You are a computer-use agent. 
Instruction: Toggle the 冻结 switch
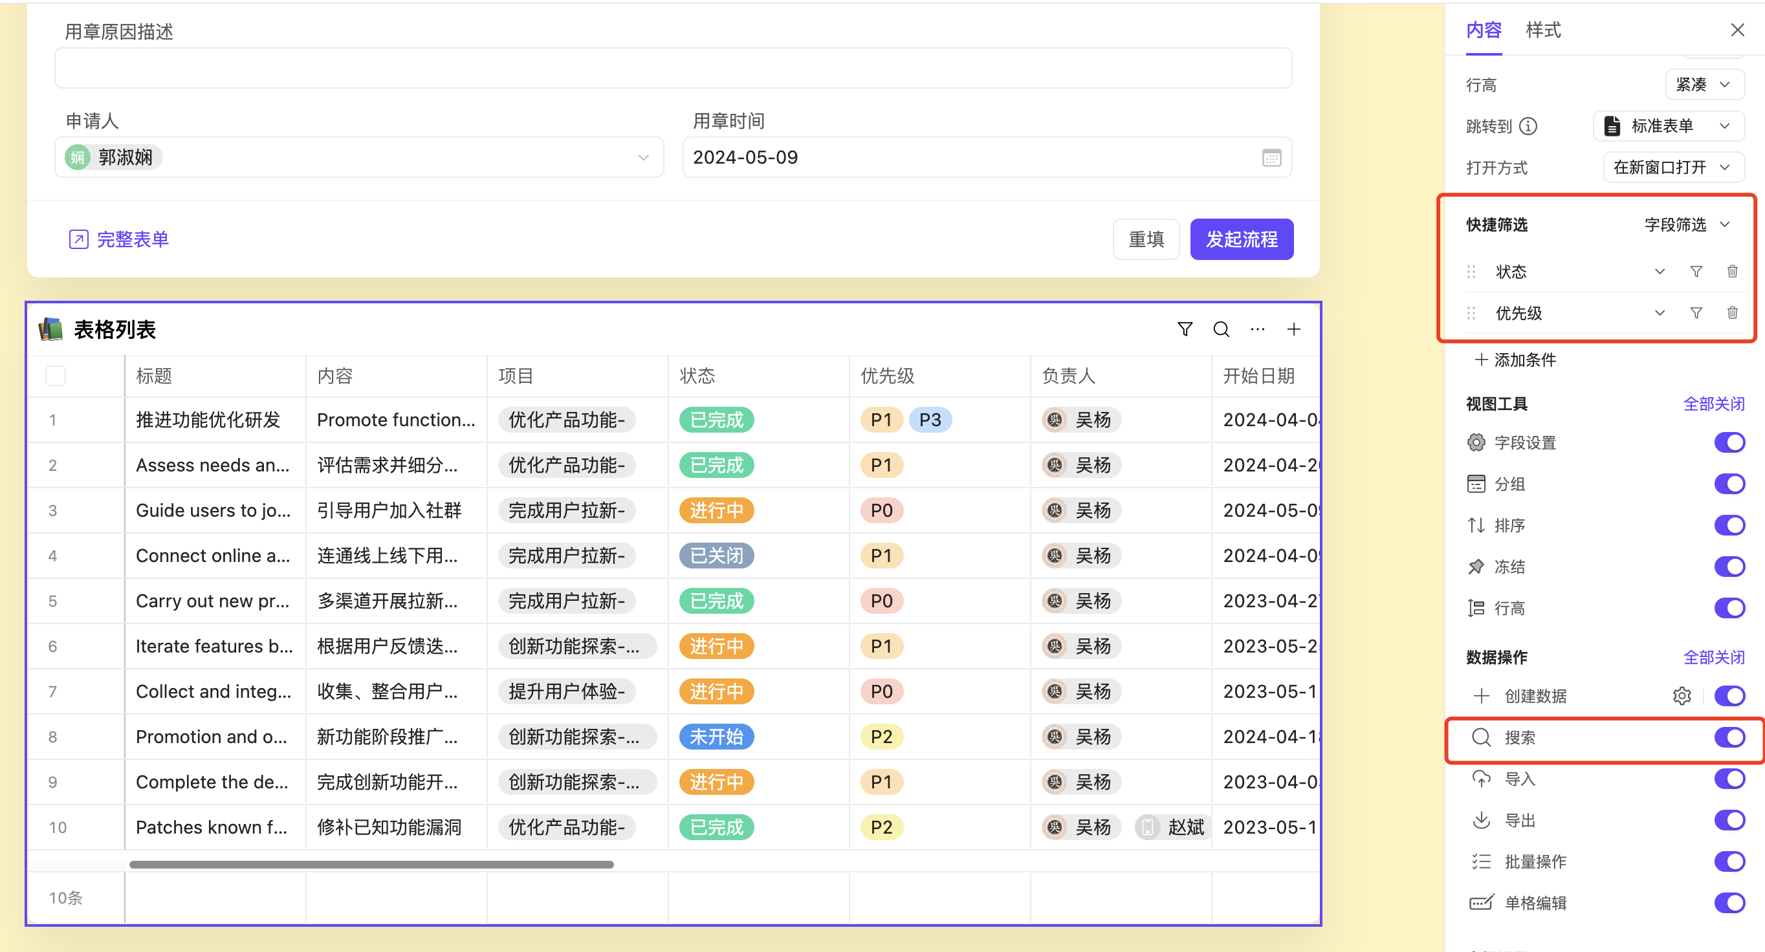tap(1729, 567)
